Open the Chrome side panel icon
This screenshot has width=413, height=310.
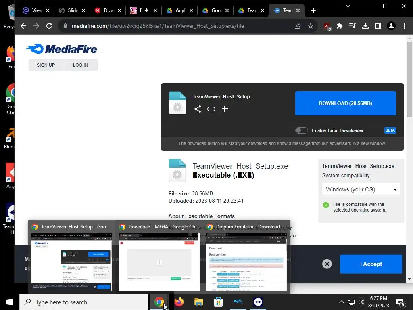coord(378,26)
